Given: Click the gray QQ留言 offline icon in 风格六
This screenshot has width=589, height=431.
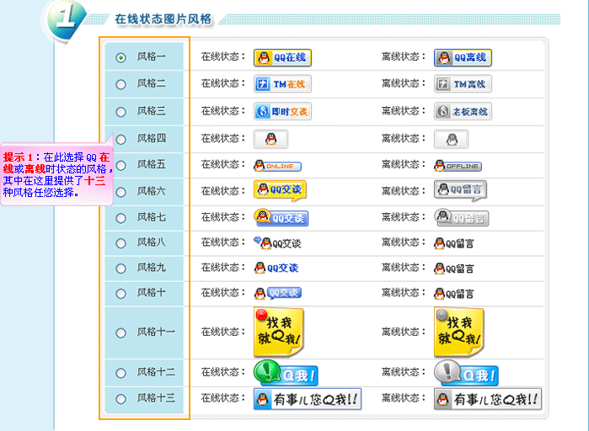Looking at the screenshot, I should 460,190.
